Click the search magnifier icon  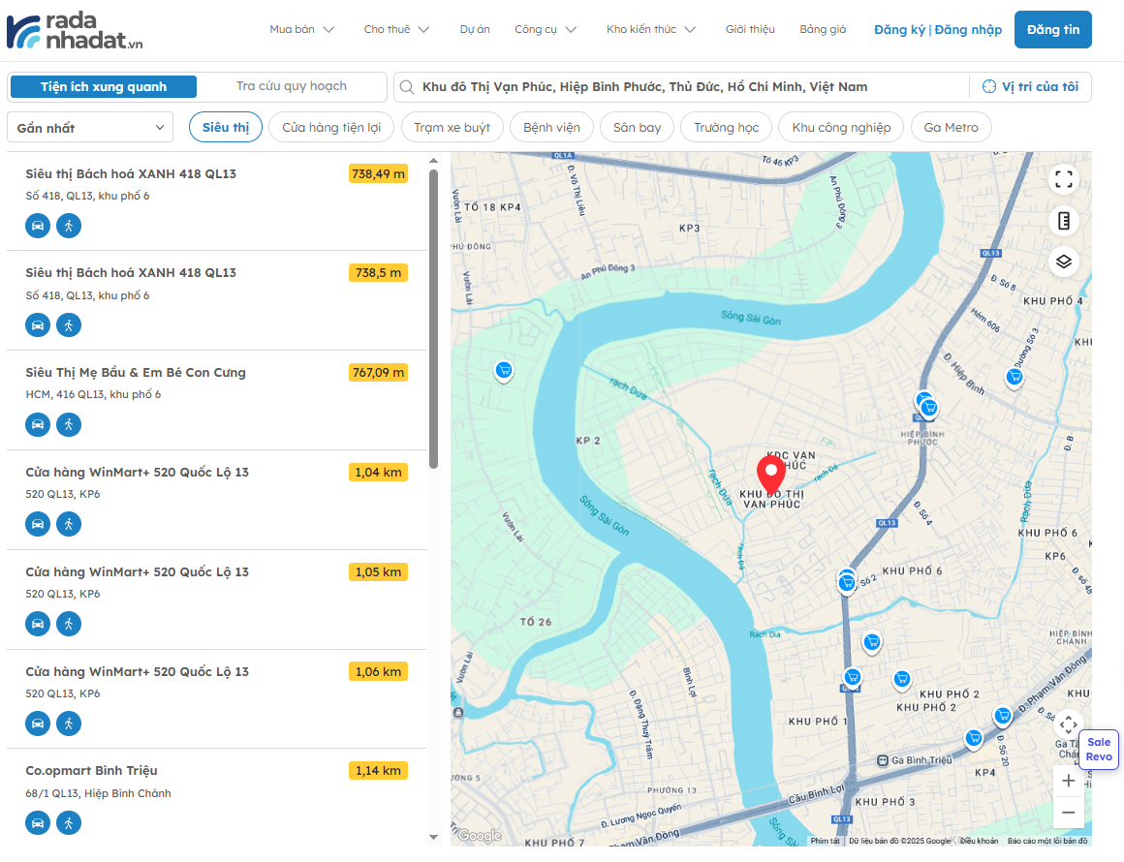406,87
